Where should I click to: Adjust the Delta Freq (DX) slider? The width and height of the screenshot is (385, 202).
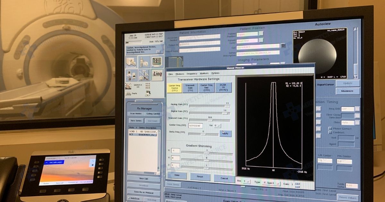203,134
